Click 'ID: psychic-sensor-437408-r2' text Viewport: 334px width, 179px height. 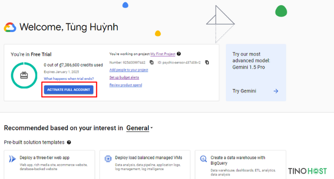pyautogui.click(x=179, y=63)
